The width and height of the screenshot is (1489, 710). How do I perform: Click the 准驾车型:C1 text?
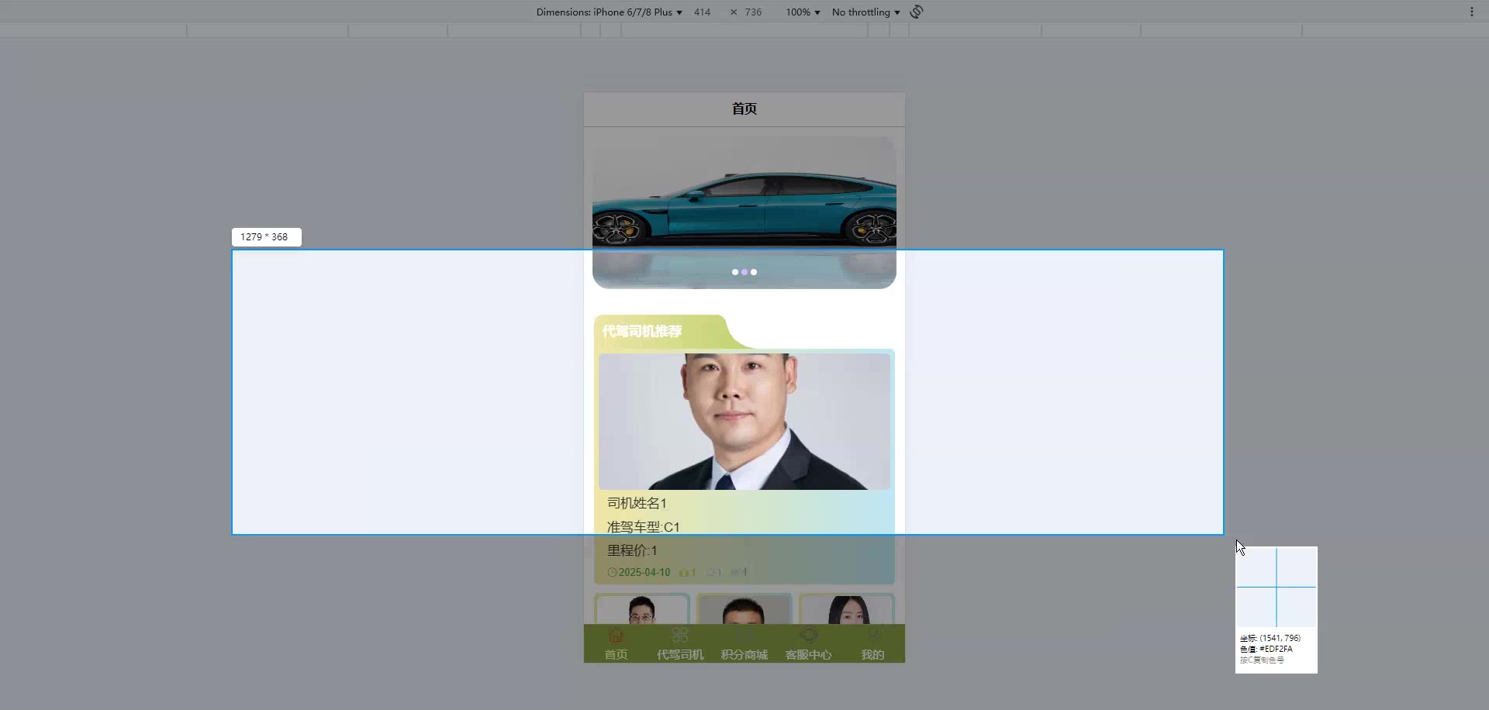tap(643, 527)
